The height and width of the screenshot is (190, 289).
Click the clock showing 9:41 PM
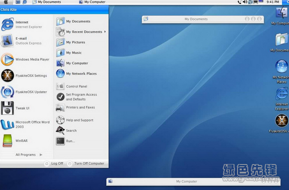click(273, 2)
